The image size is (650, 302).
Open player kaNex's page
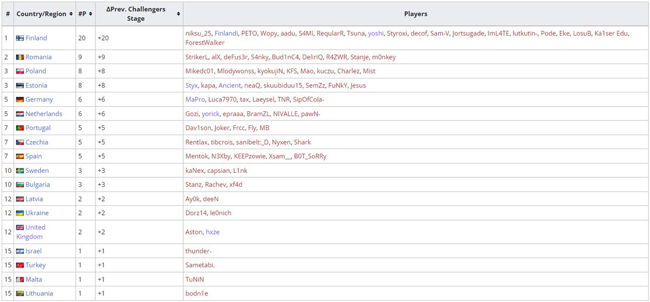click(195, 171)
